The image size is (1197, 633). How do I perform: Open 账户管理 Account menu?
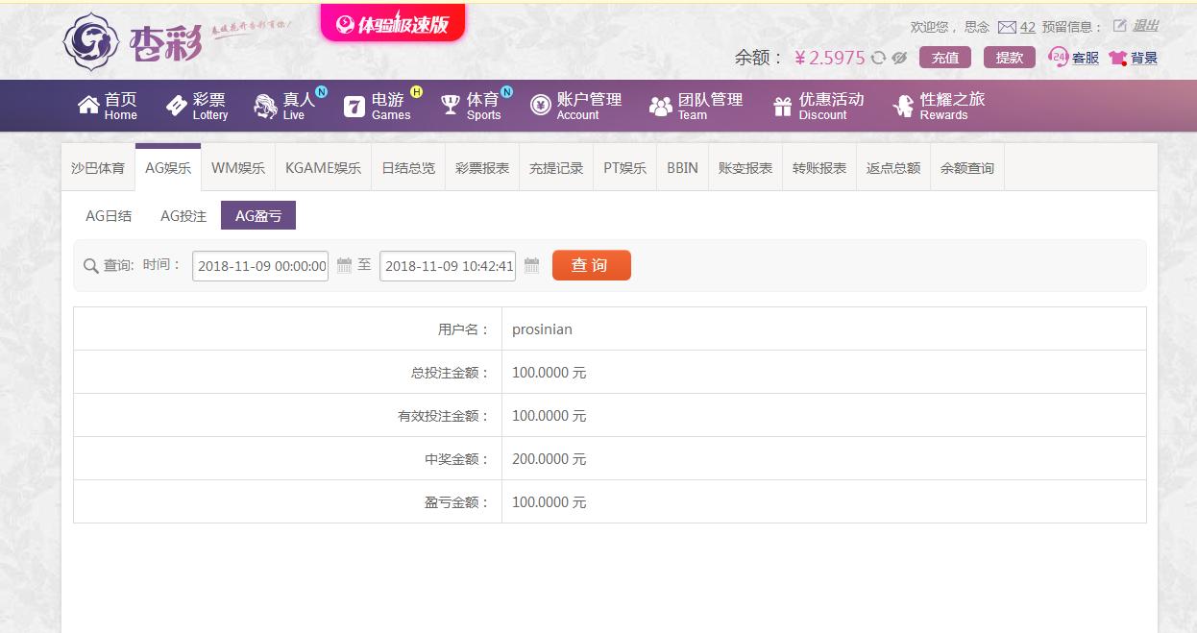coord(576,106)
